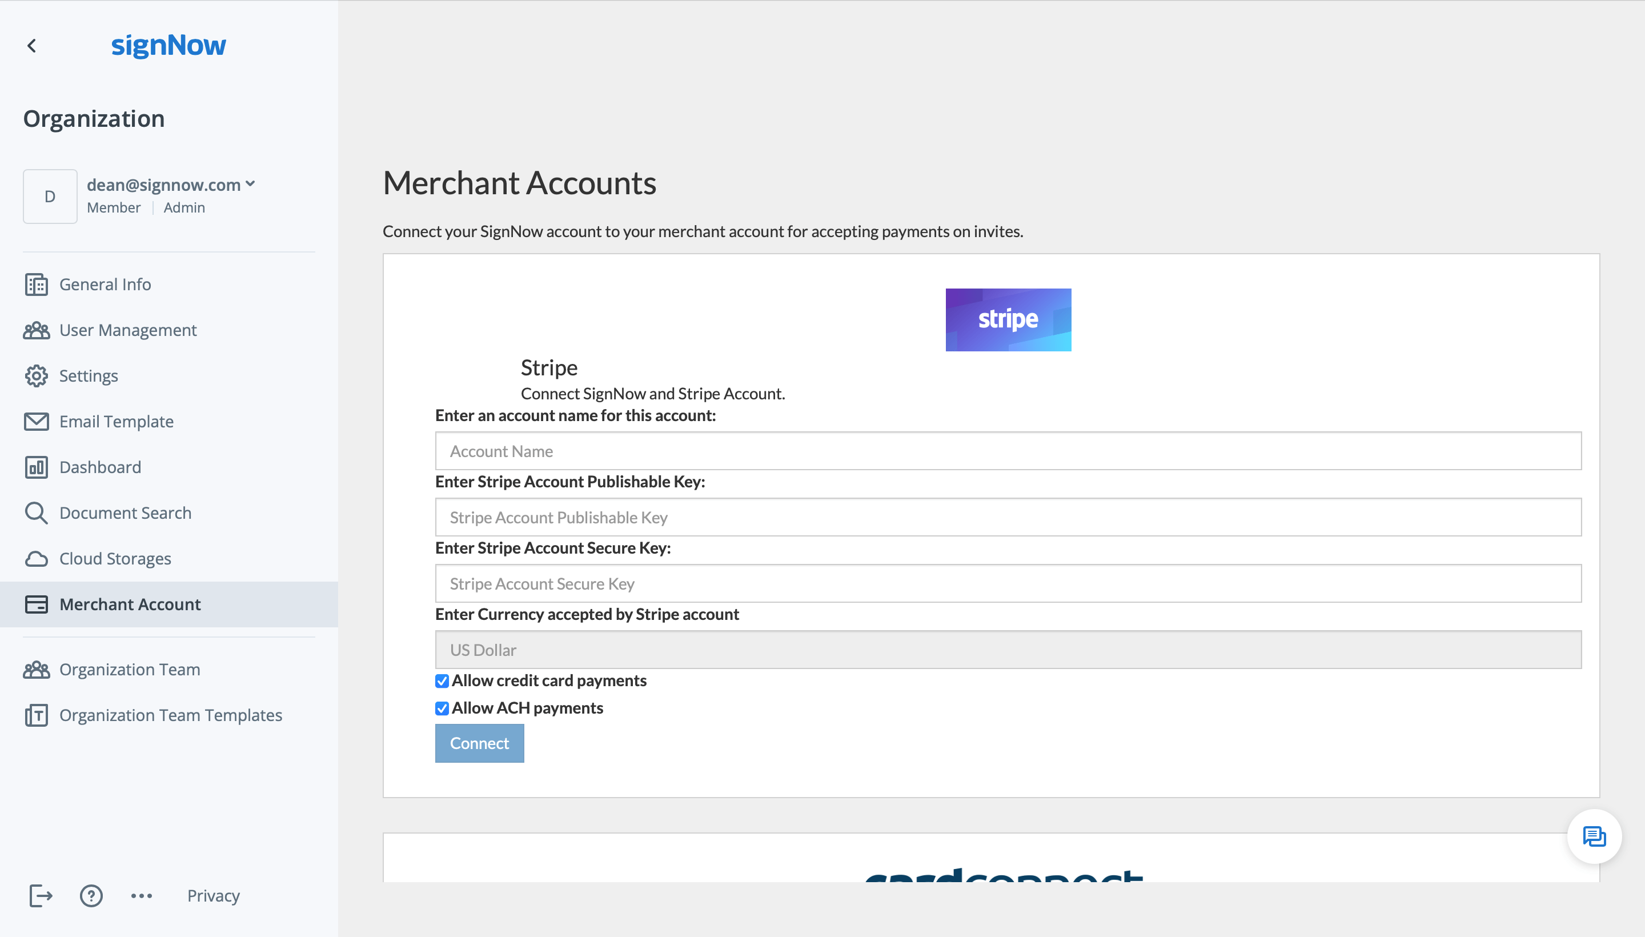Image resolution: width=1645 pixels, height=937 pixels.
Task: Click Stripe Account Publishable Key field
Action: 1008,516
